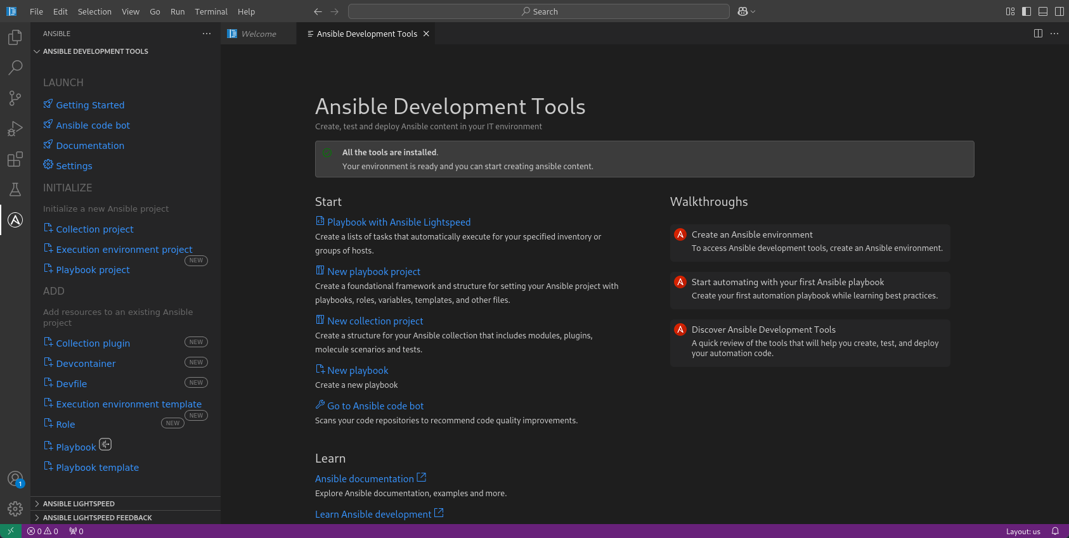Open the Extensions view
Image resolution: width=1069 pixels, height=538 pixels.
[15, 159]
